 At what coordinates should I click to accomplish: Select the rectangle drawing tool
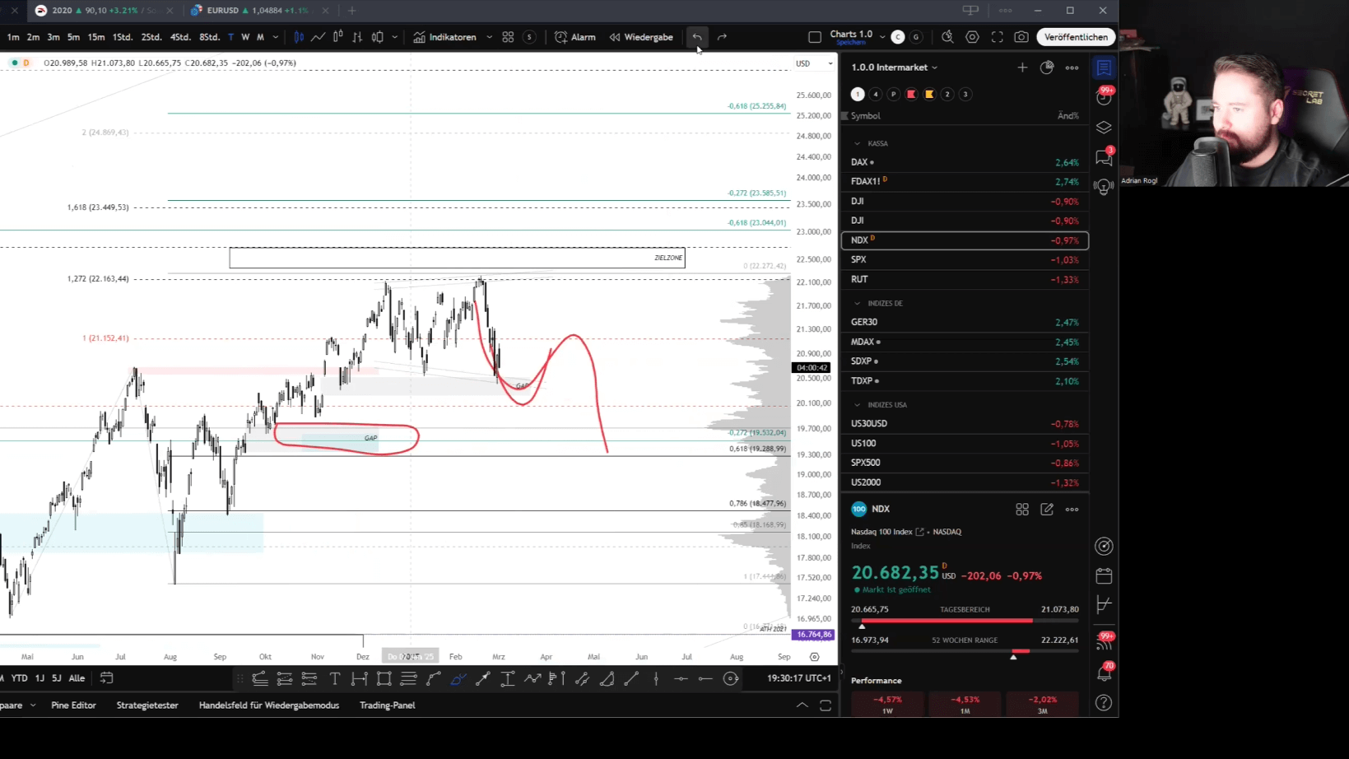pyautogui.click(x=384, y=678)
